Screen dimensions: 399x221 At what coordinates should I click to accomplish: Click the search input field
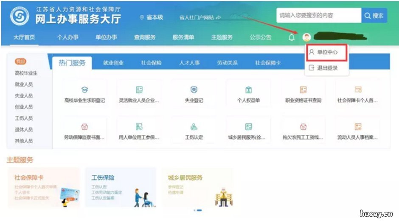click(x=319, y=16)
